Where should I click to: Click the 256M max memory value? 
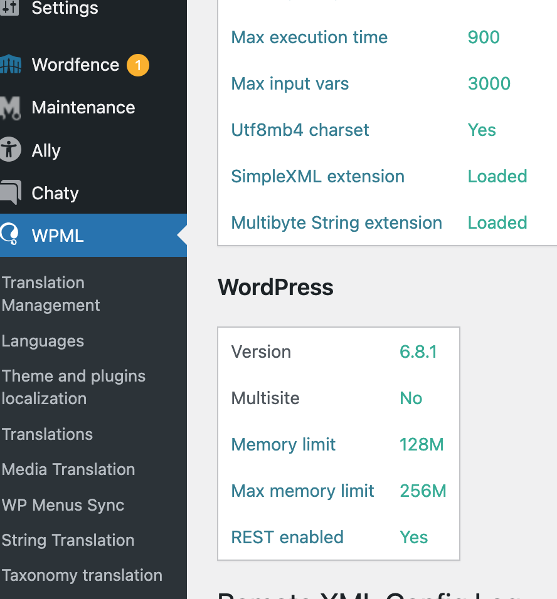pos(423,491)
